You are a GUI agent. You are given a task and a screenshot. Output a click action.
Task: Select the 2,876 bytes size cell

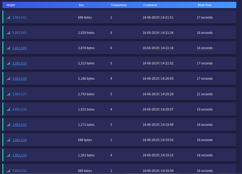click(86, 48)
